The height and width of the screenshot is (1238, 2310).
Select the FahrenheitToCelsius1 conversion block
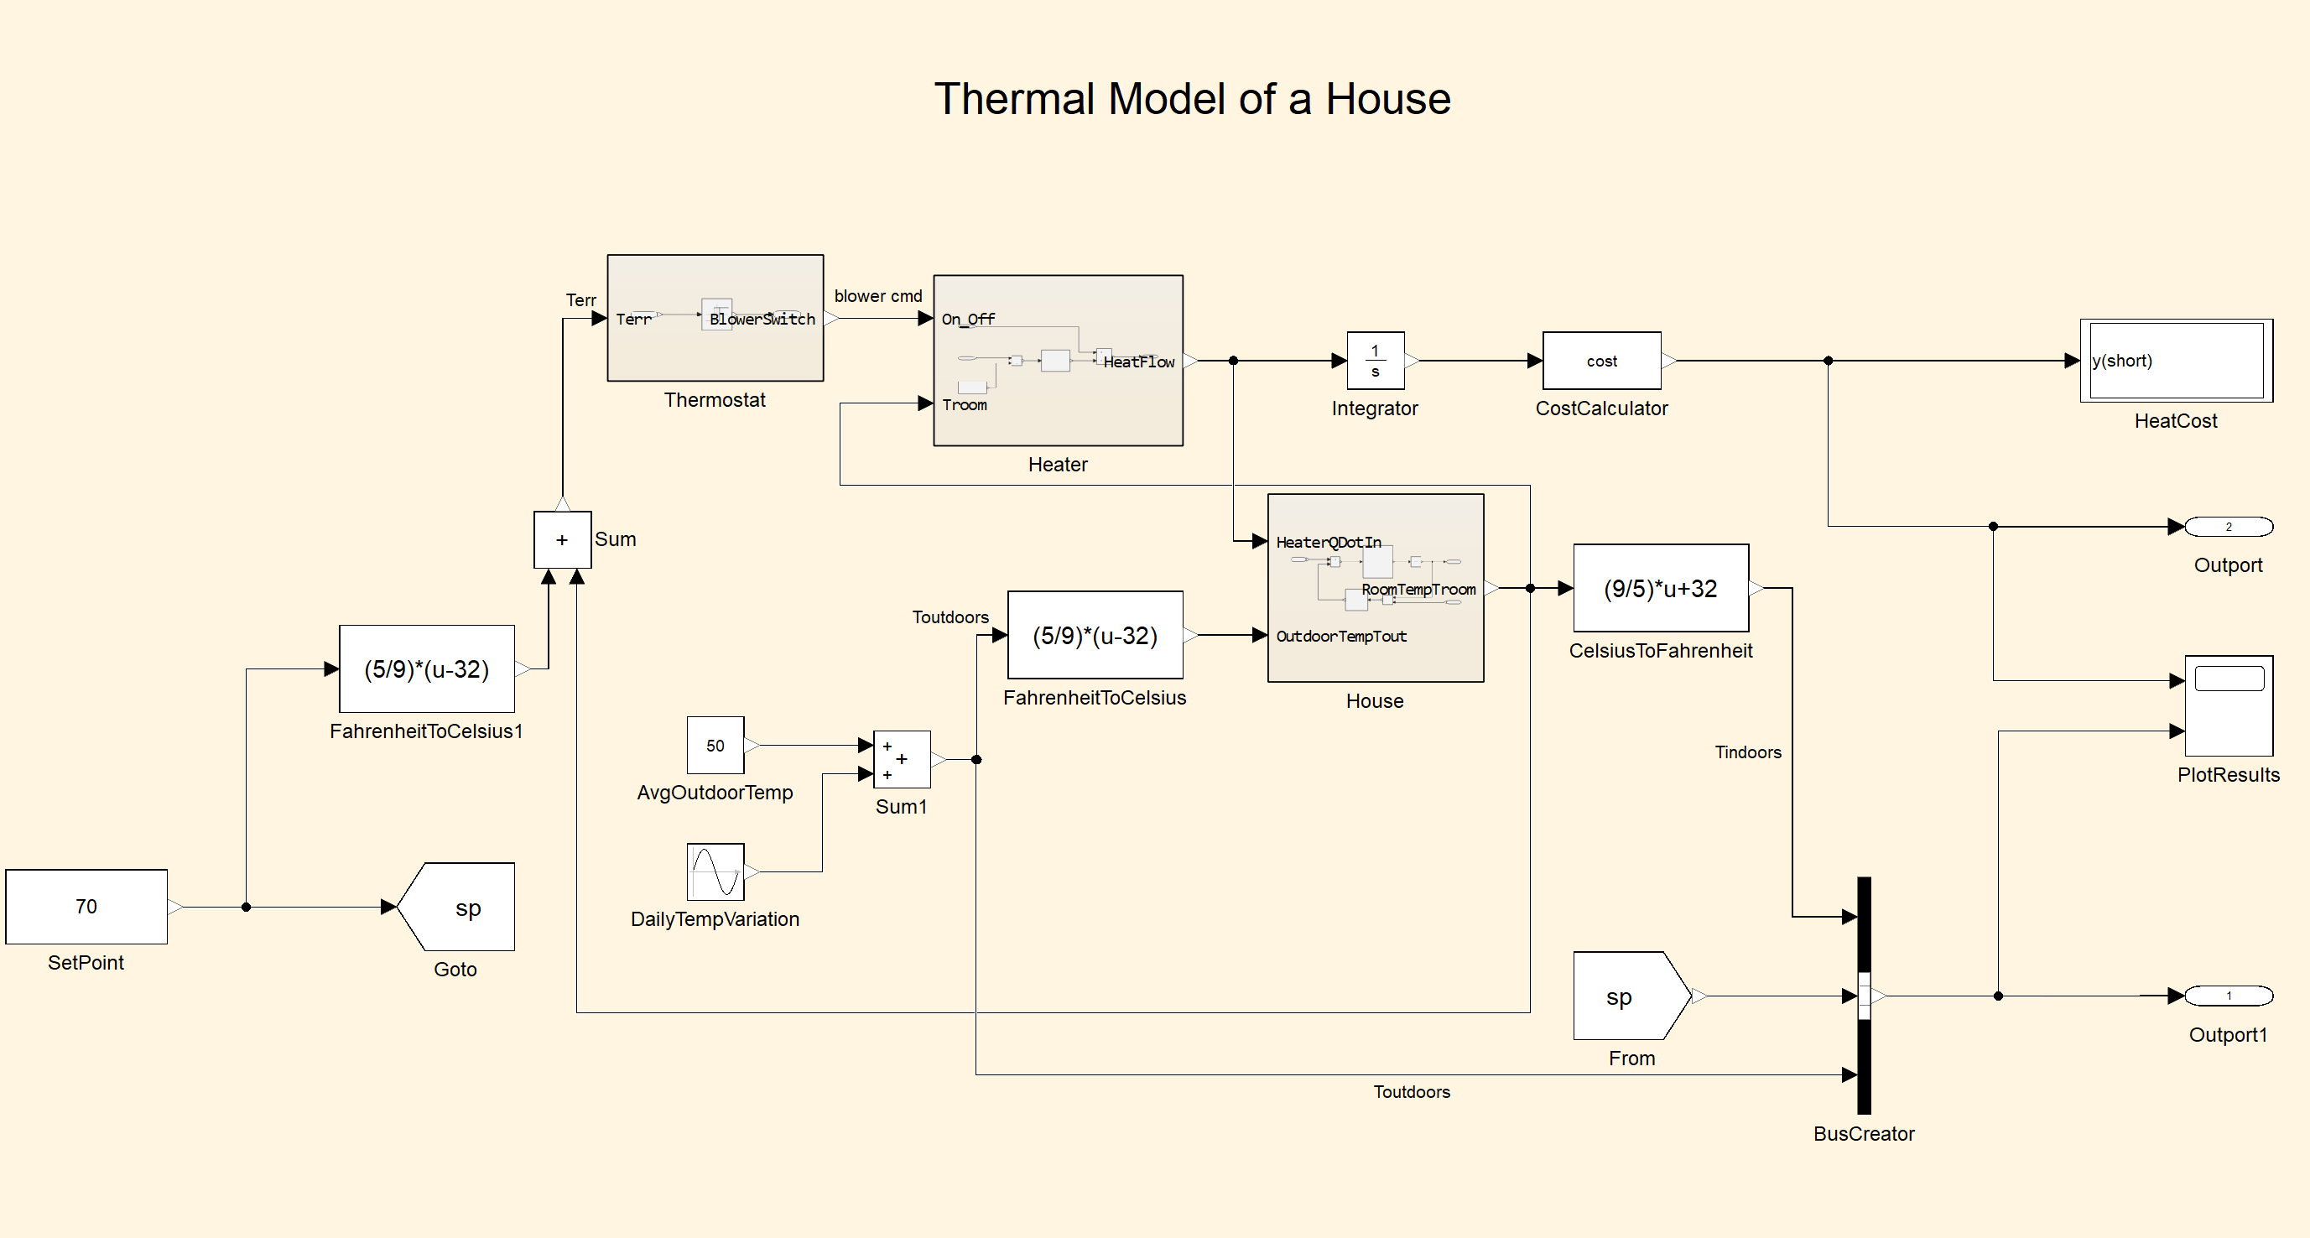click(427, 668)
